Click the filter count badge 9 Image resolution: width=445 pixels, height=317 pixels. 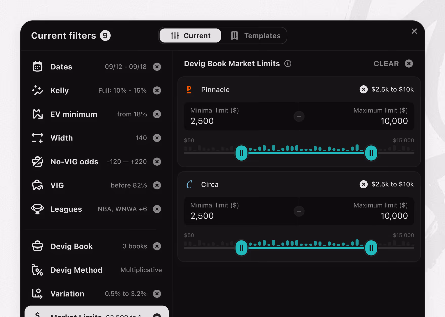105,35
